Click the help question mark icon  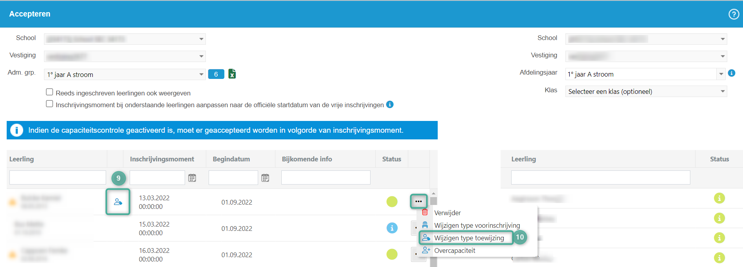(734, 14)
